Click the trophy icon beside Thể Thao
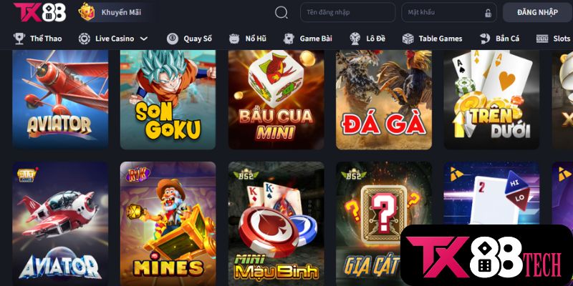The height and width of the screenshot is (286, 573). pyautogui.click(x=19, y=39)
